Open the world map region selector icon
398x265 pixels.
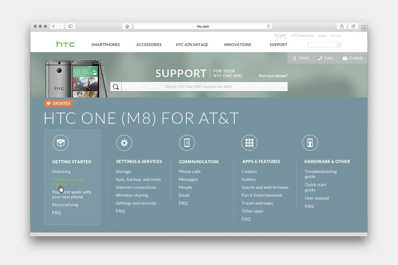pyautogui.click(x=280, y=36)
